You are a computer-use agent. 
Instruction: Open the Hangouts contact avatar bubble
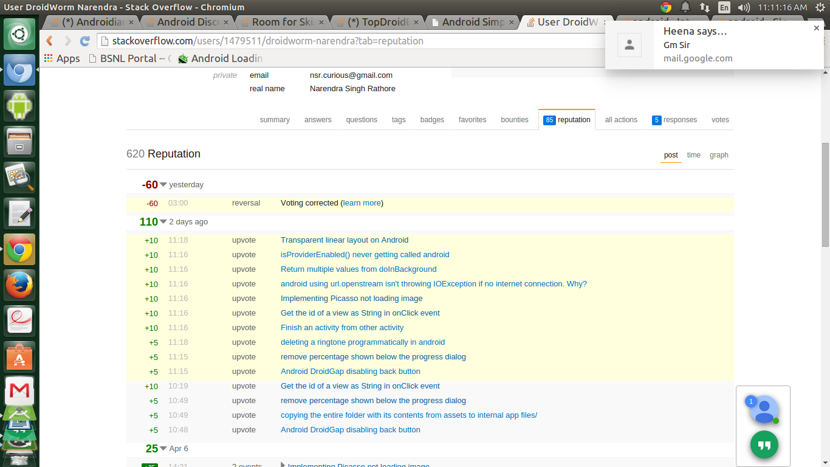point(764,409)
